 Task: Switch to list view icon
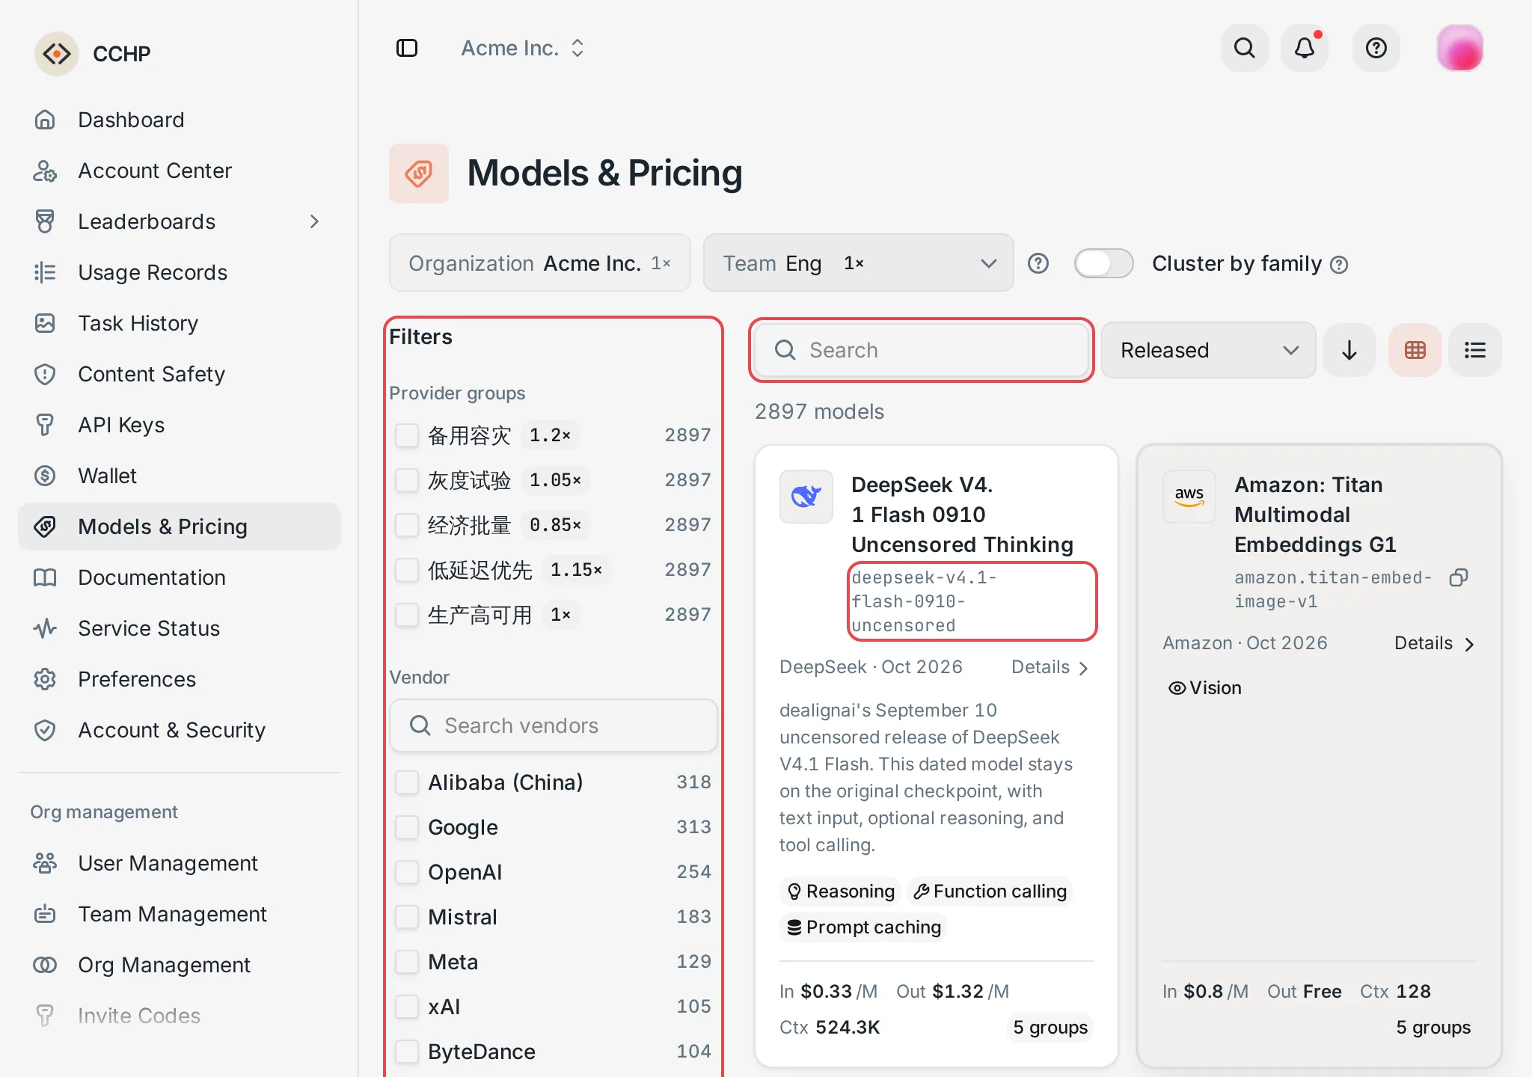point(1475,350)
